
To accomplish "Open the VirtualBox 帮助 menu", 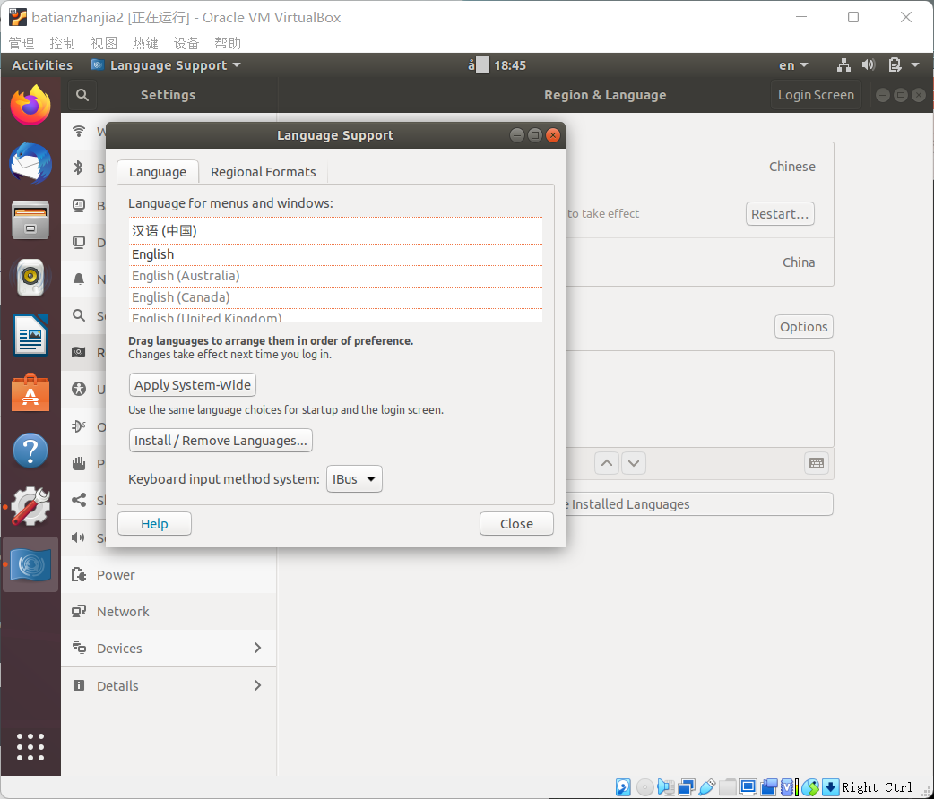I will click(228, 43).
